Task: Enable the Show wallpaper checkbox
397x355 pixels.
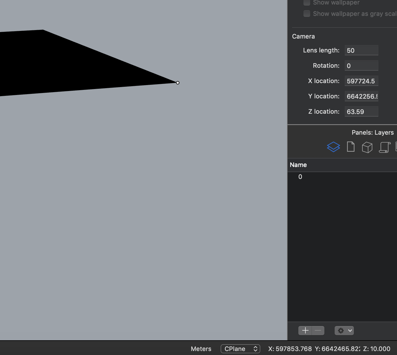Action: [x=307, y=3]
